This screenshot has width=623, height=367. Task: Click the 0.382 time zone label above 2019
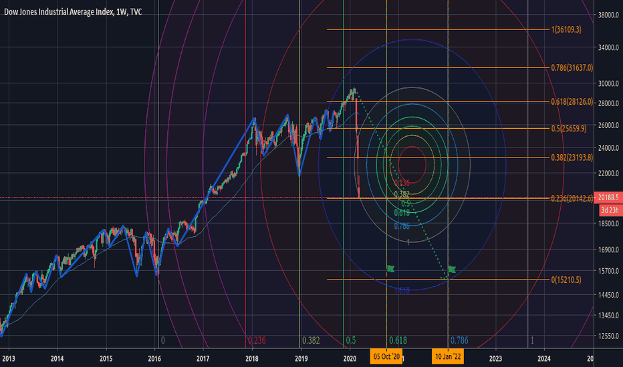[x=311, y=340]
